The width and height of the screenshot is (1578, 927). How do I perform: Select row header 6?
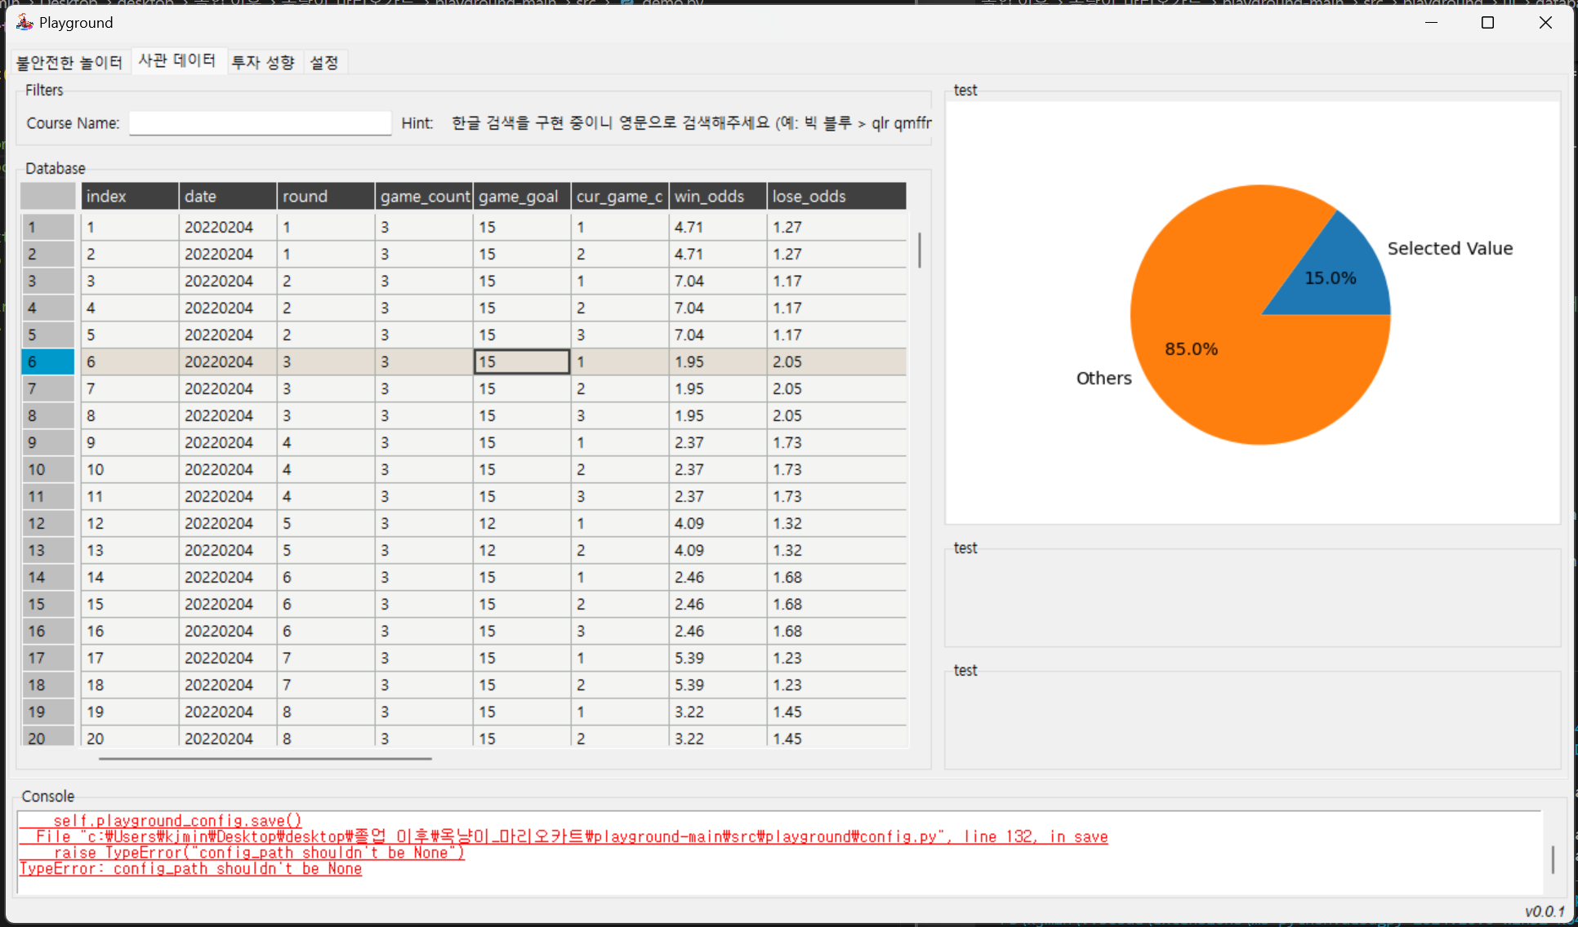[x=48, y=361]
